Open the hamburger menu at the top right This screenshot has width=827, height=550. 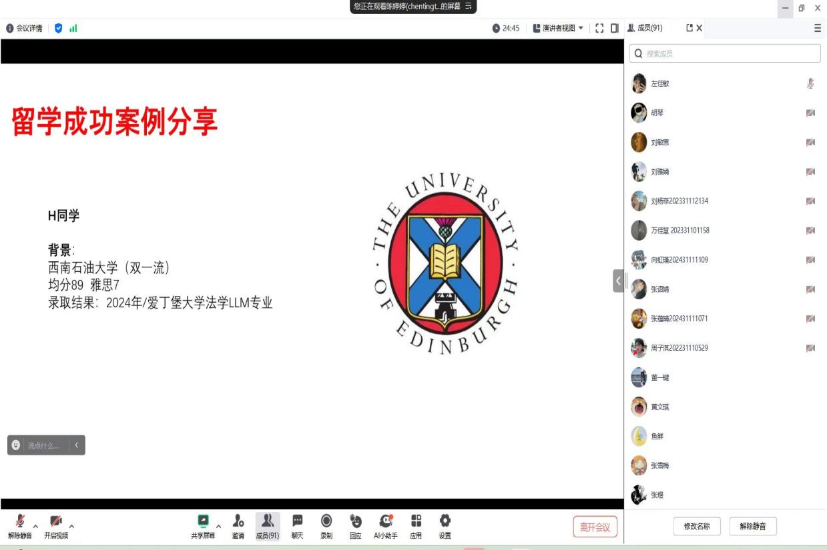coord(818,28)
